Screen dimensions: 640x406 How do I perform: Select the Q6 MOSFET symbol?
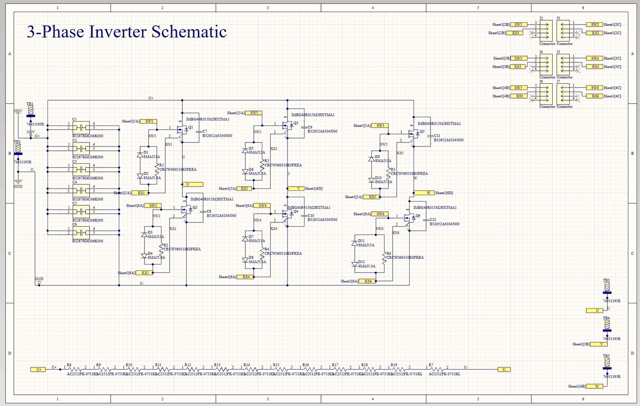click(410, 217)
